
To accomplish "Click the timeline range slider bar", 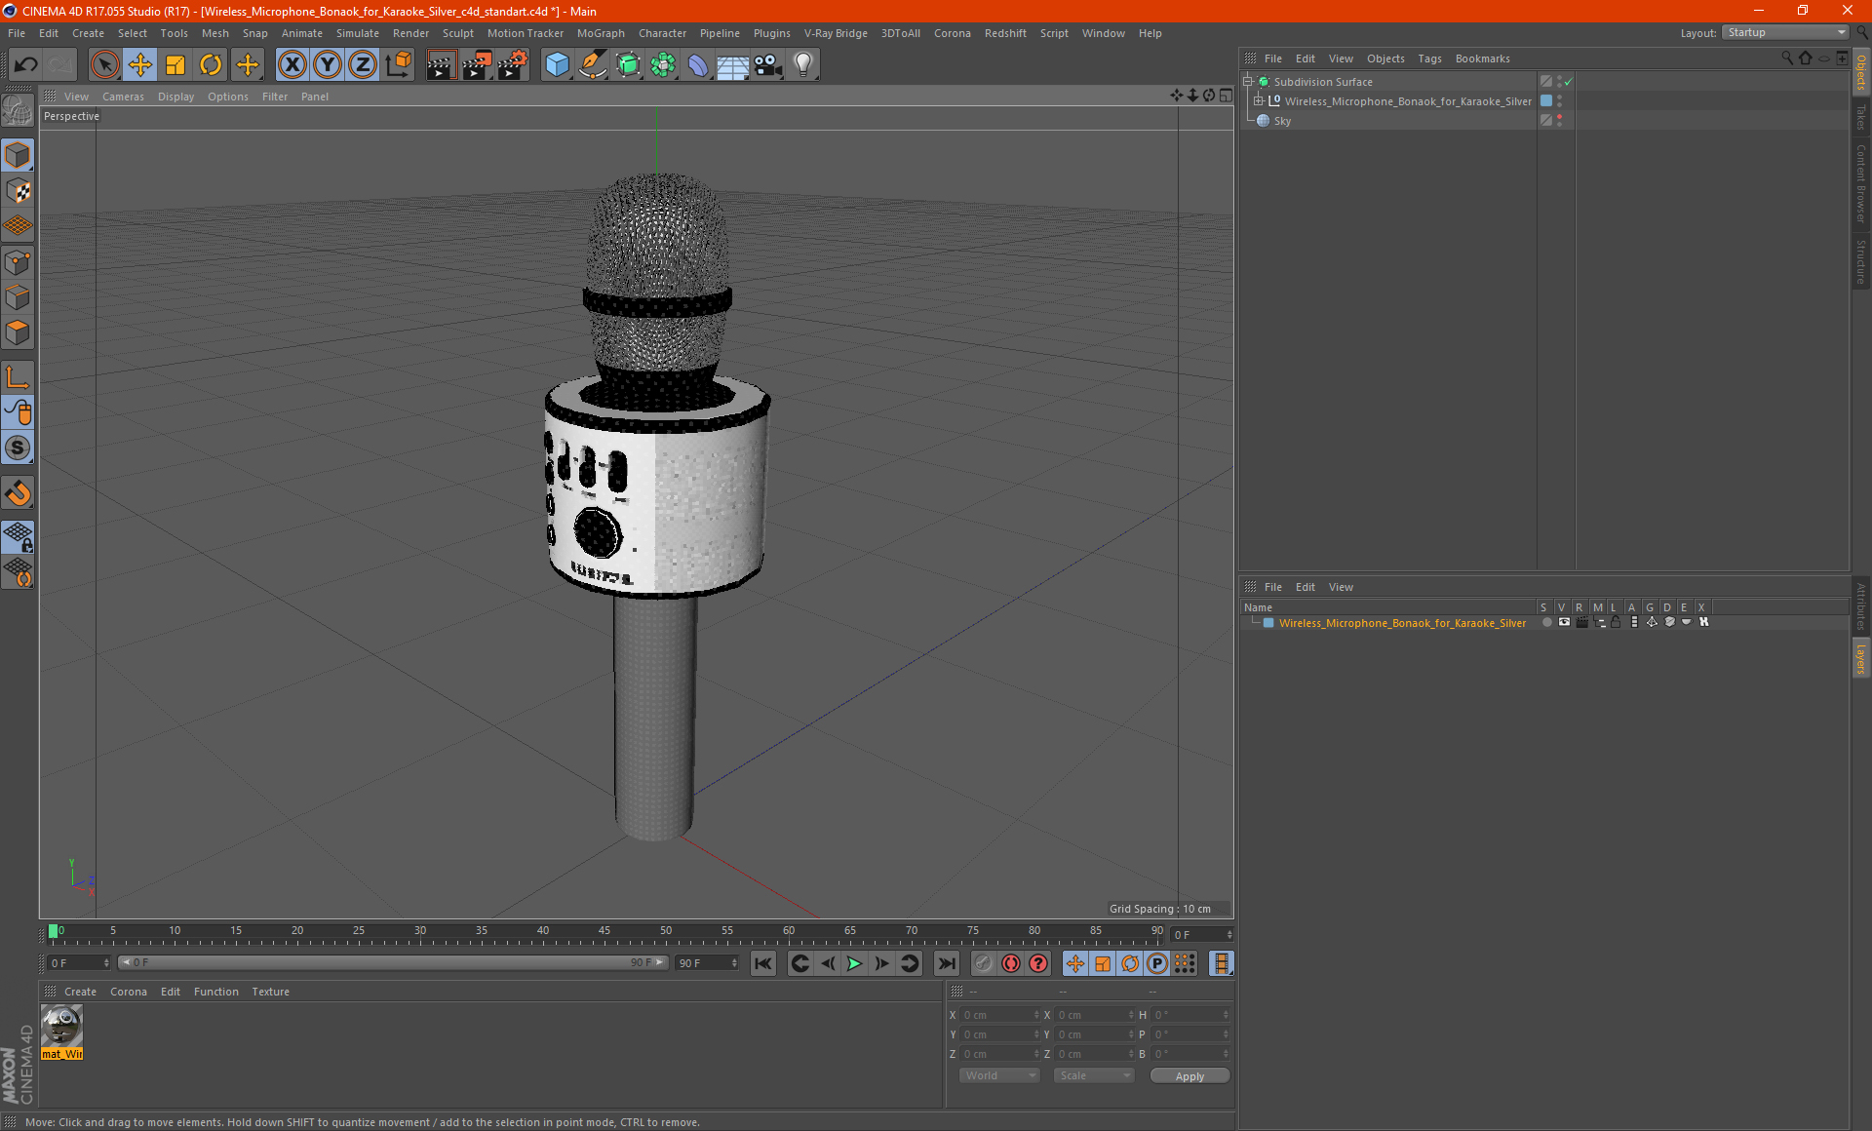I will (x=393, y=962).
